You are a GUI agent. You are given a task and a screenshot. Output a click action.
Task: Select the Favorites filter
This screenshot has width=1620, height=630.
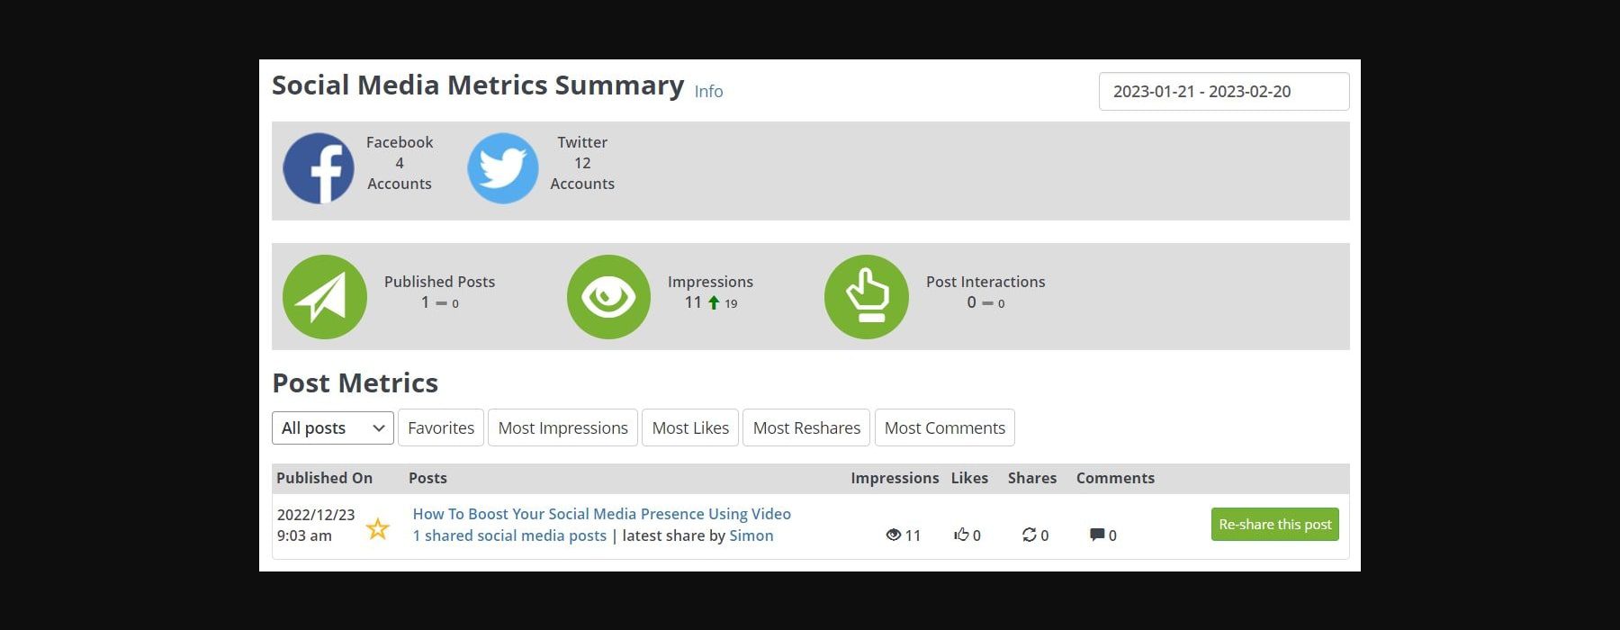click(440, 427)
